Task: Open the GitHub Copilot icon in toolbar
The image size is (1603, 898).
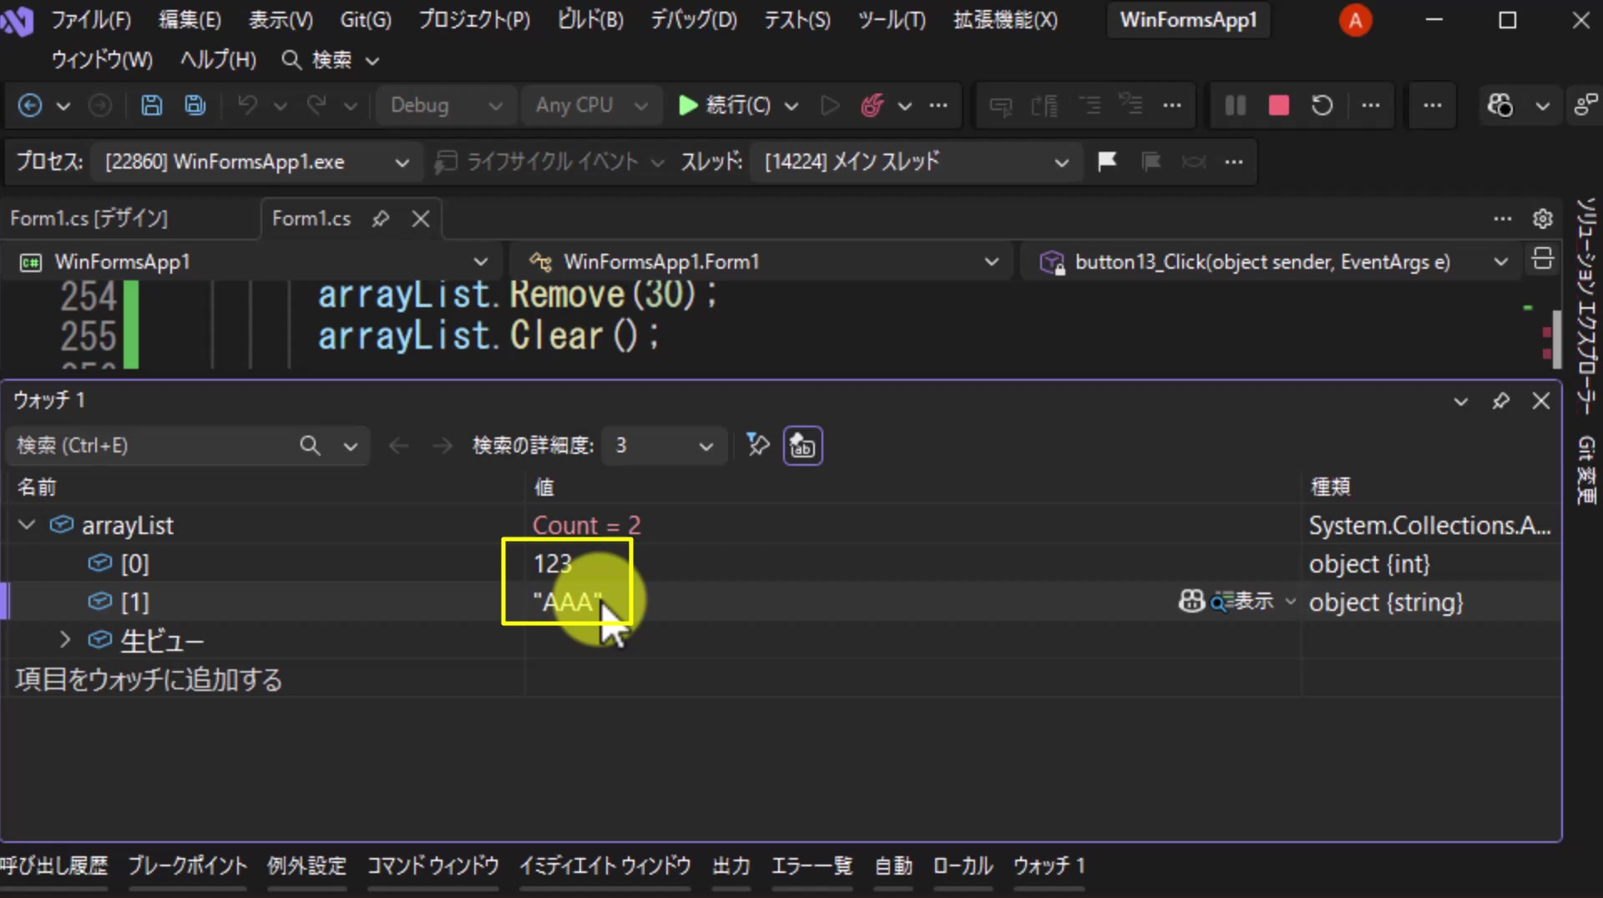Action: coord(1500,105)
